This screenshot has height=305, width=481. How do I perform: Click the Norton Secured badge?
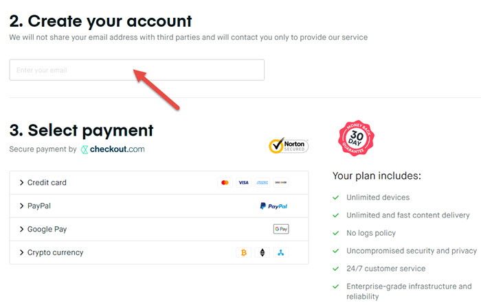click(289, 145)
